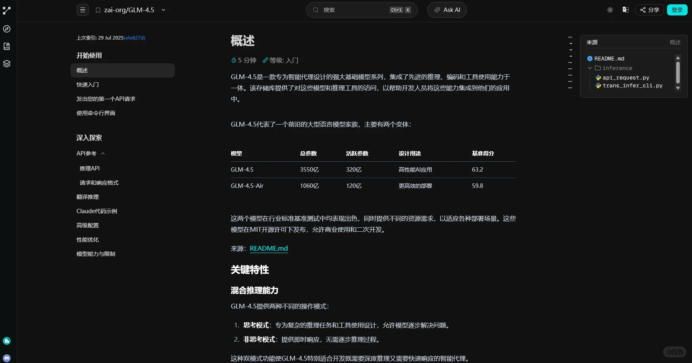Collapse the API参考 section chevron
The height and width of the screenshot is (363, 692).
103,153
